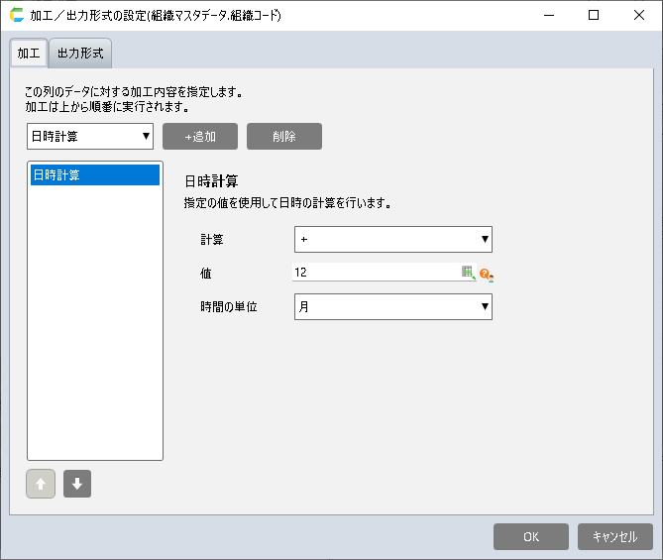Viewport: 663px width, 560px height.
Task: Select the 加工 tab
Action: tap(28, 53)
